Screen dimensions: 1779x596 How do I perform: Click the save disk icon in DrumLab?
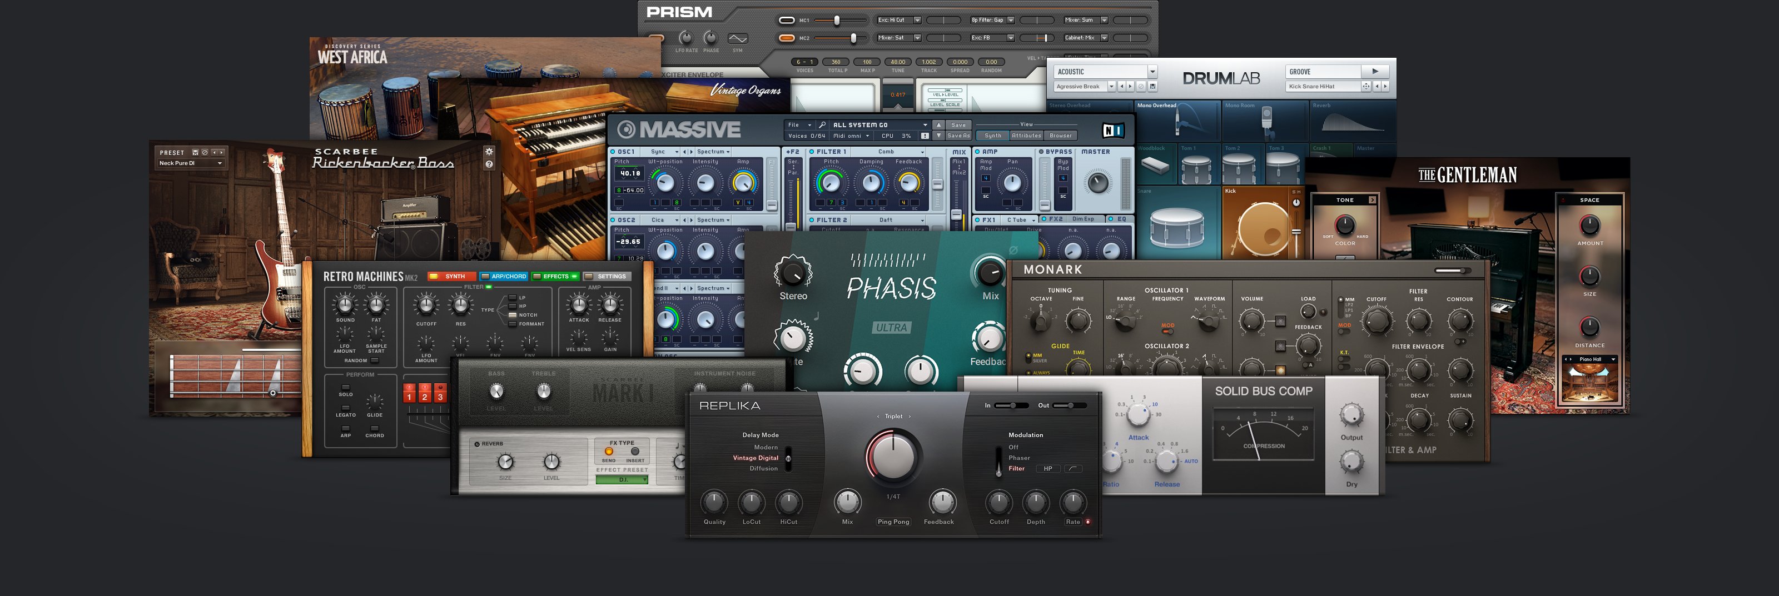click(1152, 86)
